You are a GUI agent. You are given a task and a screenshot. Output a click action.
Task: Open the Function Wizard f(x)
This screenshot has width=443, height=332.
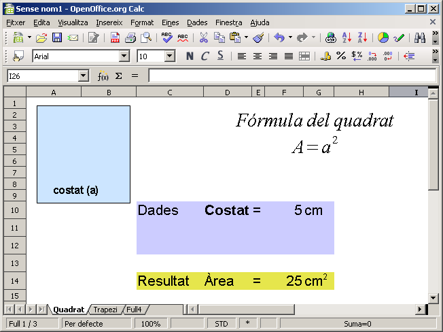103,76
